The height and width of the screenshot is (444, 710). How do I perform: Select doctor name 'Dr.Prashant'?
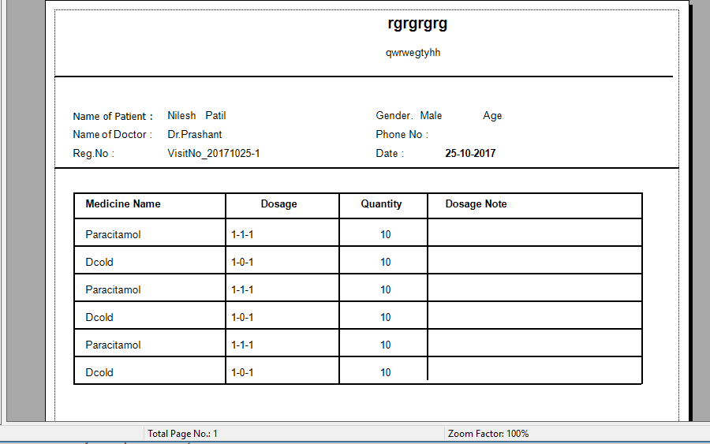coord(195,134)
